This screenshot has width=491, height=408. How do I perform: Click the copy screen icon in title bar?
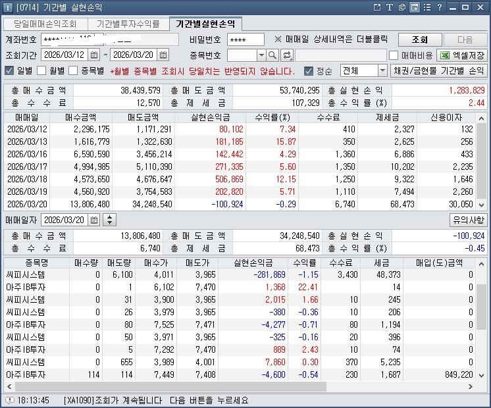click(x=402, y=7)
